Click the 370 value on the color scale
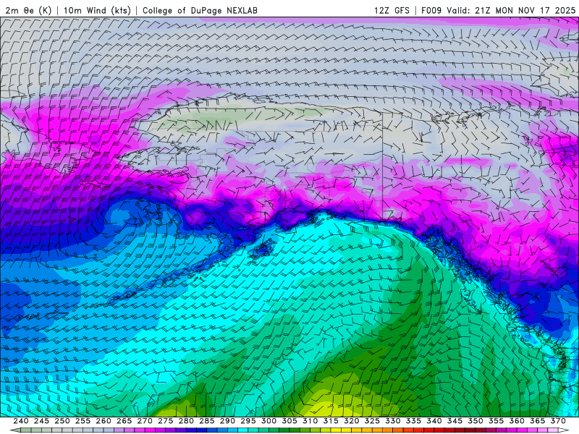 click(558, 421)
